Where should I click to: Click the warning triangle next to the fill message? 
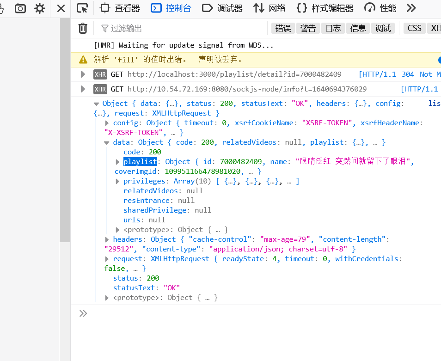[x=83, y=60]
